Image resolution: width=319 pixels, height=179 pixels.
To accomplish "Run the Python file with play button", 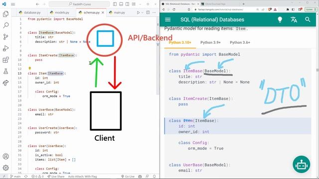I will [139, 12].
